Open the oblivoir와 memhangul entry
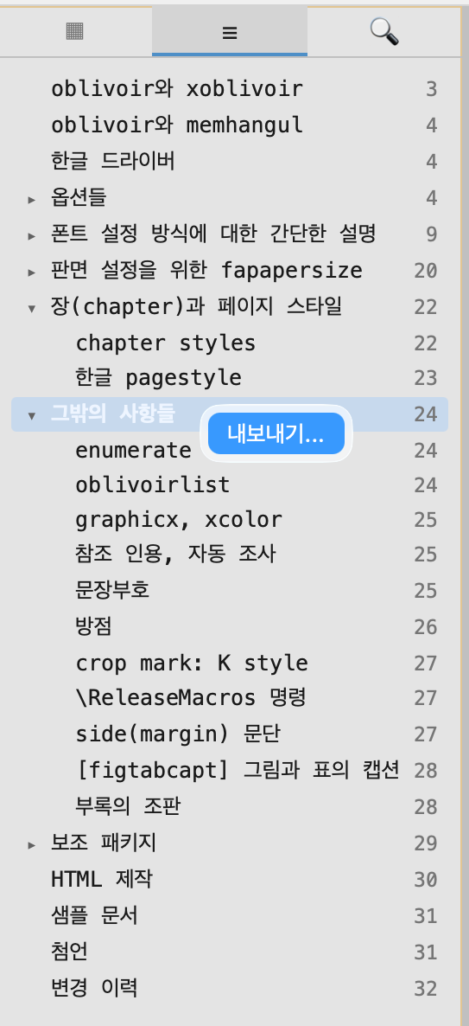Image resolution: width=469 pixels, height=1026 pixels. click(177, 125)
